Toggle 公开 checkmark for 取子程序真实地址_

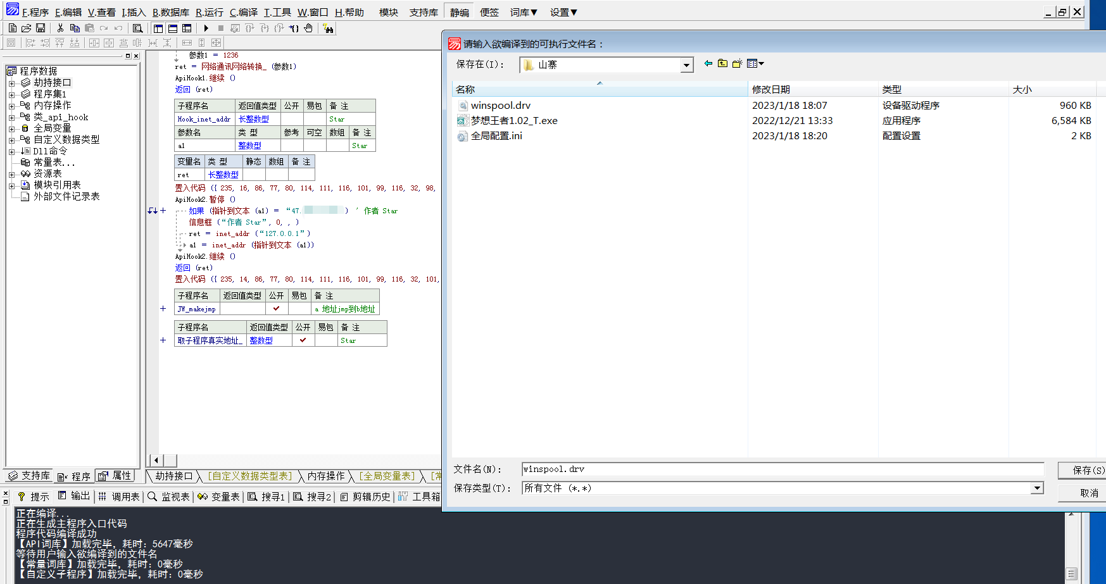pyautogui.click(x=303, y=340)
